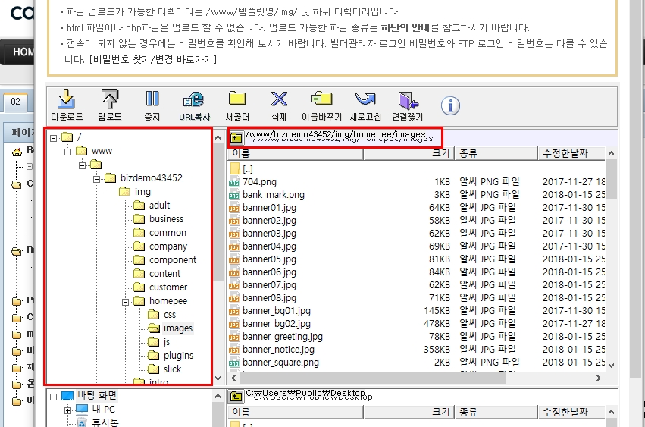The width and height of the screenshot is (645, 427).
Task: Open the blue info icon
Action: [x=450, y=105]
